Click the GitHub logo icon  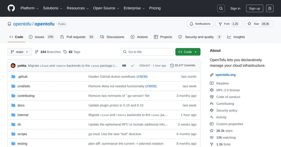pyautogui.click(x=11, y=8)
